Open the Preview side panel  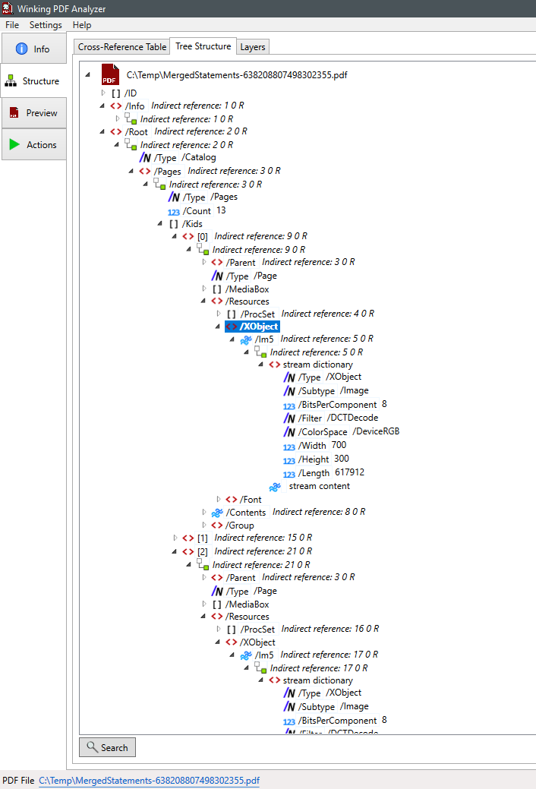[33, 113]
